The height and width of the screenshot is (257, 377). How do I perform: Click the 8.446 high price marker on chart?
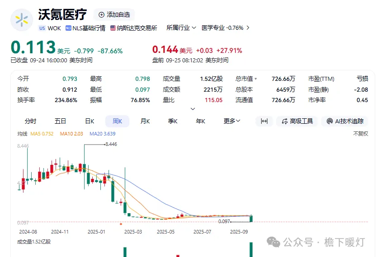coord(111,145)
